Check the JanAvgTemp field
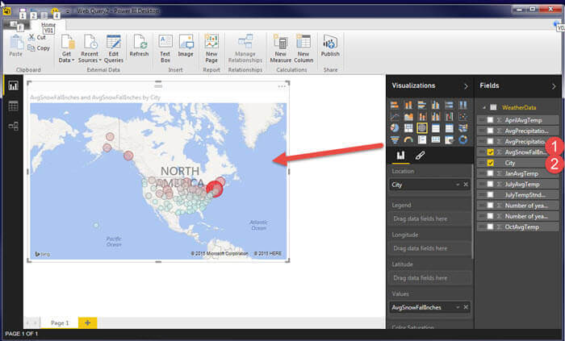 tap(490, 173)
